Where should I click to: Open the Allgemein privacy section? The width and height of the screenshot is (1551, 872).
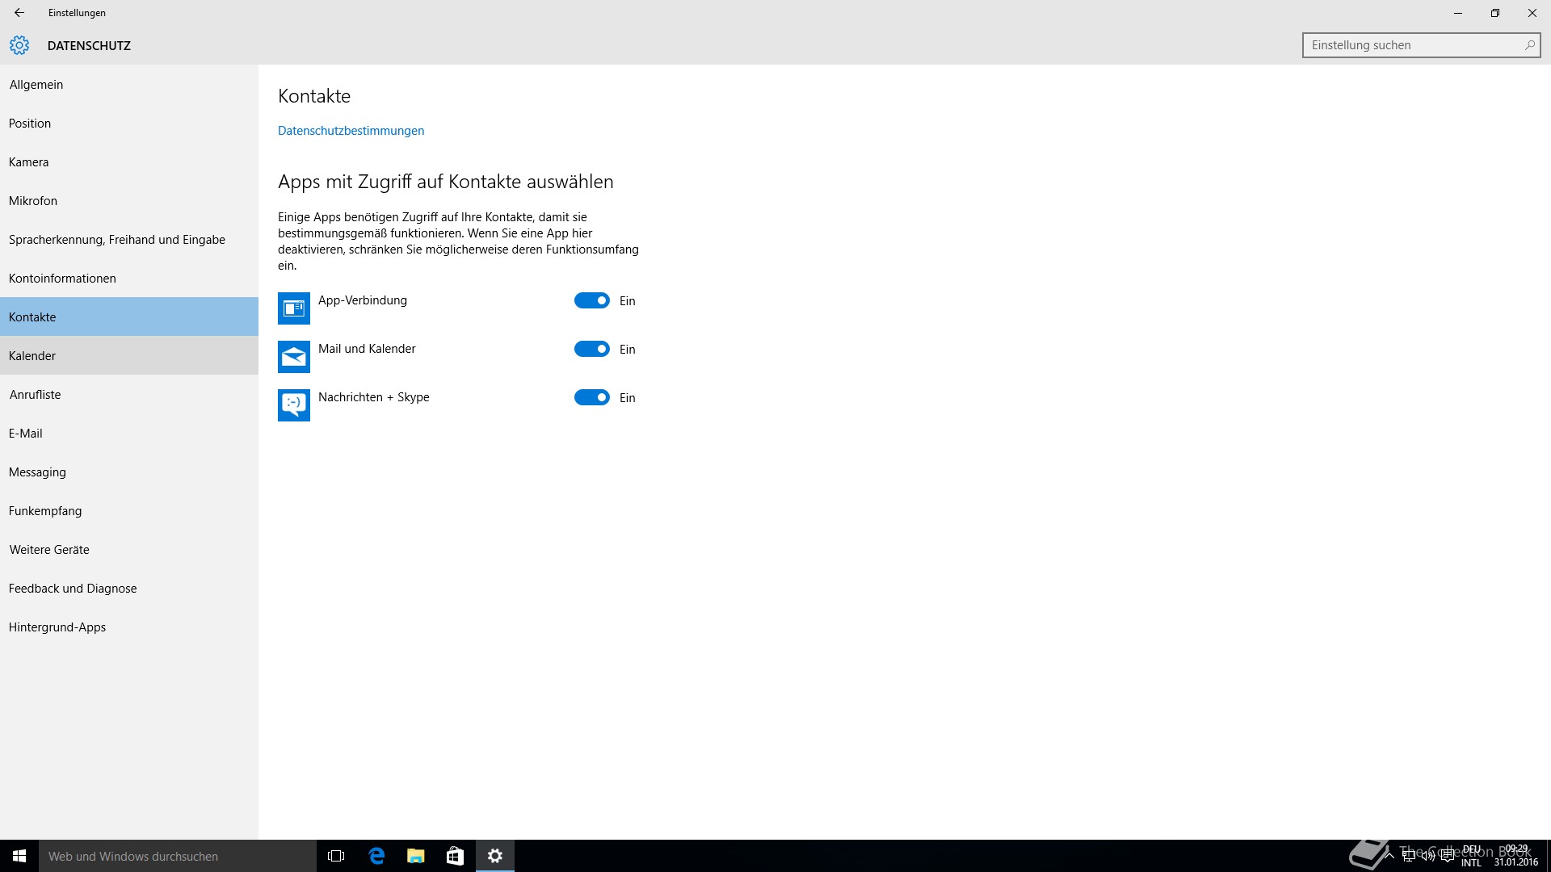pyautogui.click(x=129, y=84)
